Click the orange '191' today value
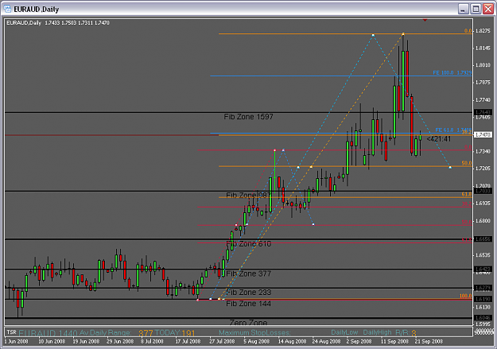Viewport: 497px width, 349px height. point(188,333)
